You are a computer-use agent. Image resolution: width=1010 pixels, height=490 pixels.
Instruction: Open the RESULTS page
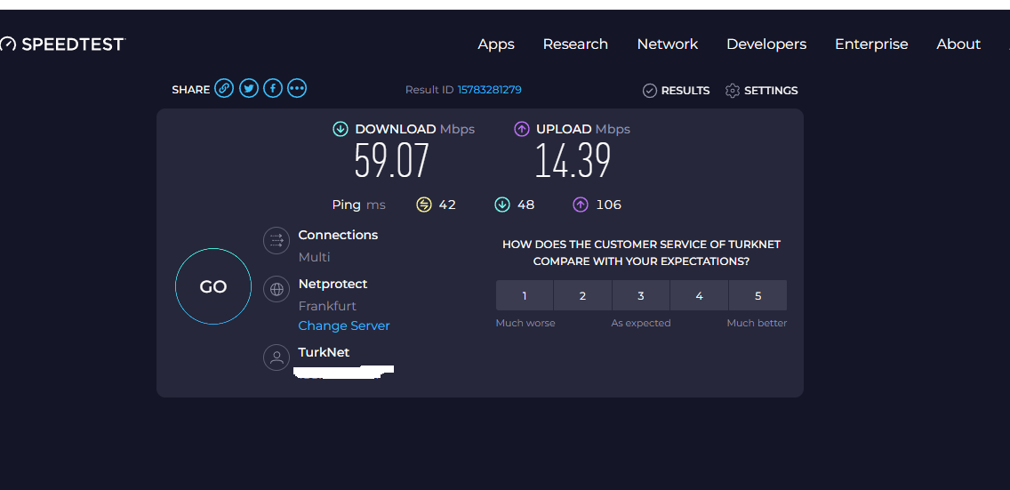tap(685, 91)
